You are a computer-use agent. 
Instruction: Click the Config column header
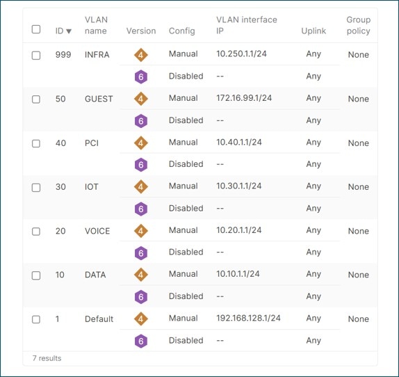coord(181,31)
